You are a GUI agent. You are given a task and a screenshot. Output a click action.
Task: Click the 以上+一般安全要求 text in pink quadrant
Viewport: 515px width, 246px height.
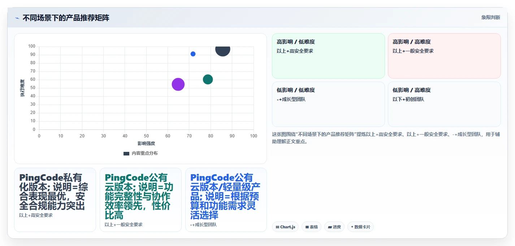click(x=413, y=51)
